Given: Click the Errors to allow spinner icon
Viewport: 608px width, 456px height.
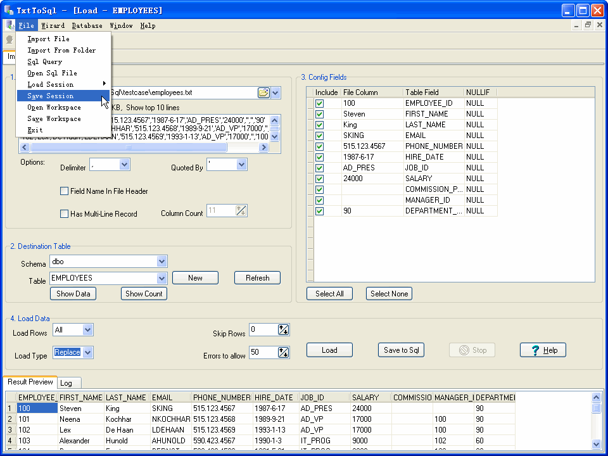Looking at the screenshot, I should pos(284,353).
